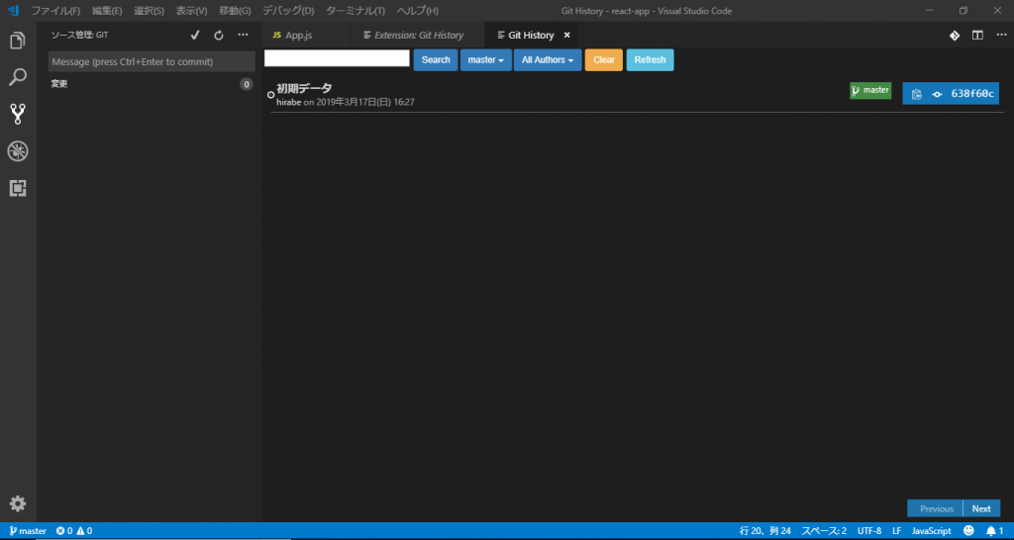Screen dimensions: 1014x540
Task: Open the Debug view in the activity bar
Action: click(x=18, y=151)
